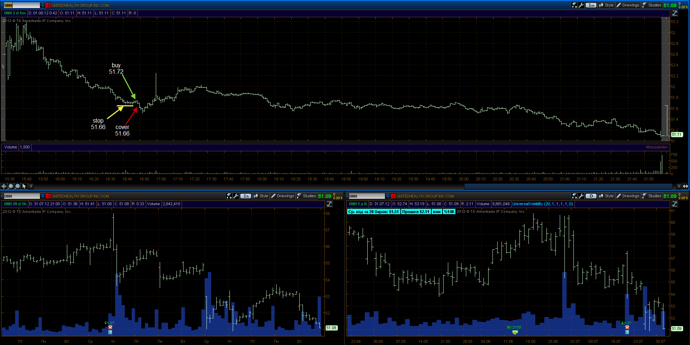Open chart settings wrench on the 1m chart
This screenshot has height=345, width=690.
(581, 5)
